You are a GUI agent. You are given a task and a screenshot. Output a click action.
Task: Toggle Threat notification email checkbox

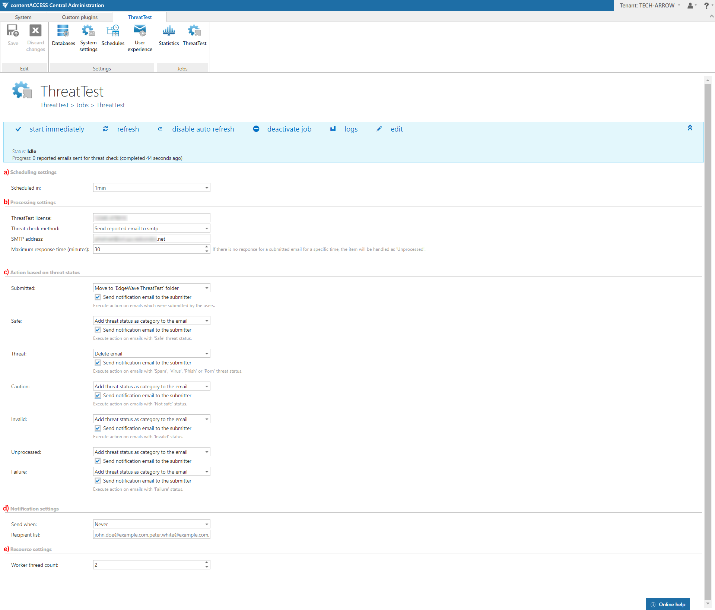(x=98, y=363)
